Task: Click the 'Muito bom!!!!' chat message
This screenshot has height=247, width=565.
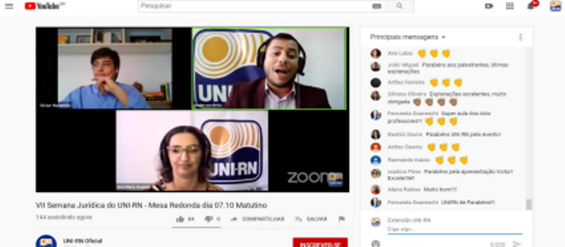Action: tap(440, 189)
